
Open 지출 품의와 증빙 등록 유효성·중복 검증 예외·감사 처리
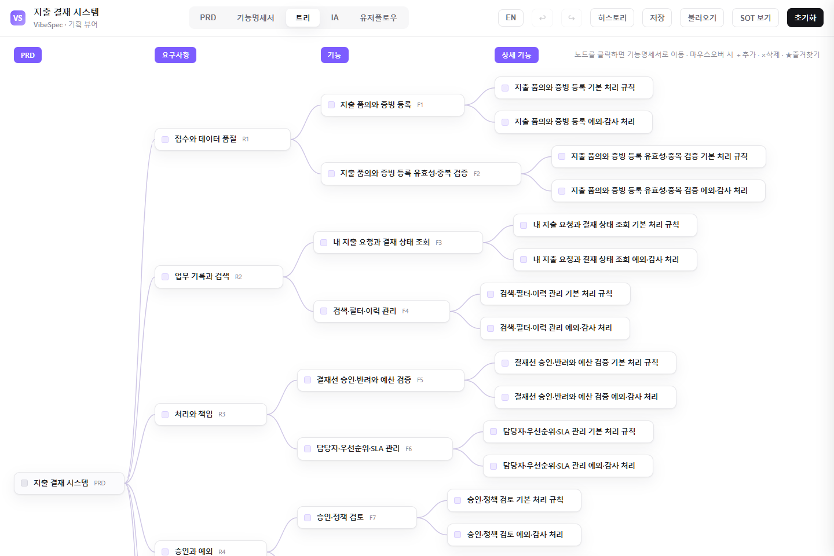point(659,191)
